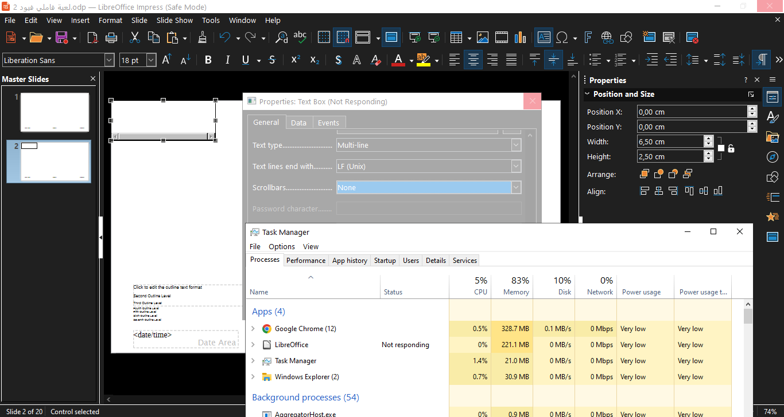784x417 pixels.
Task: Toggle Display Grid on toolbar
Action: [x=324, y=38]
